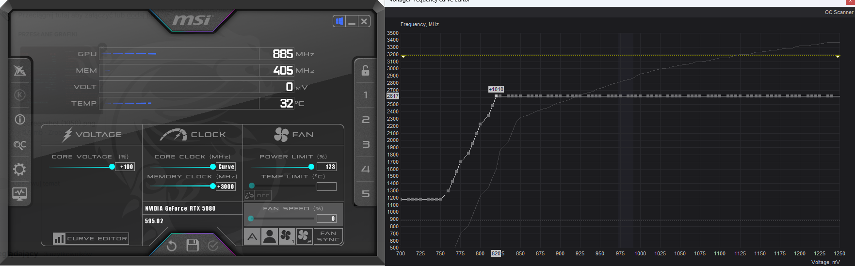Screen dimensions: 855x266
Task: Enable user-defined fan control mode
Action: 270,236
